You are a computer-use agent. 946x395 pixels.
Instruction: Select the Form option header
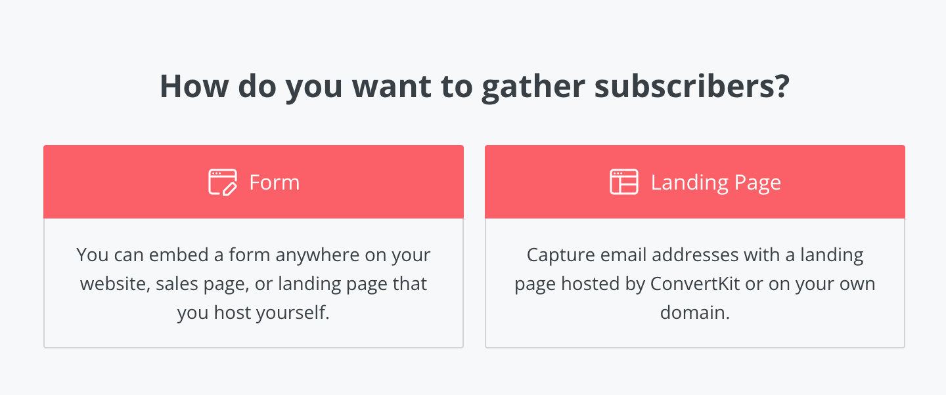[x=254, y=182]
